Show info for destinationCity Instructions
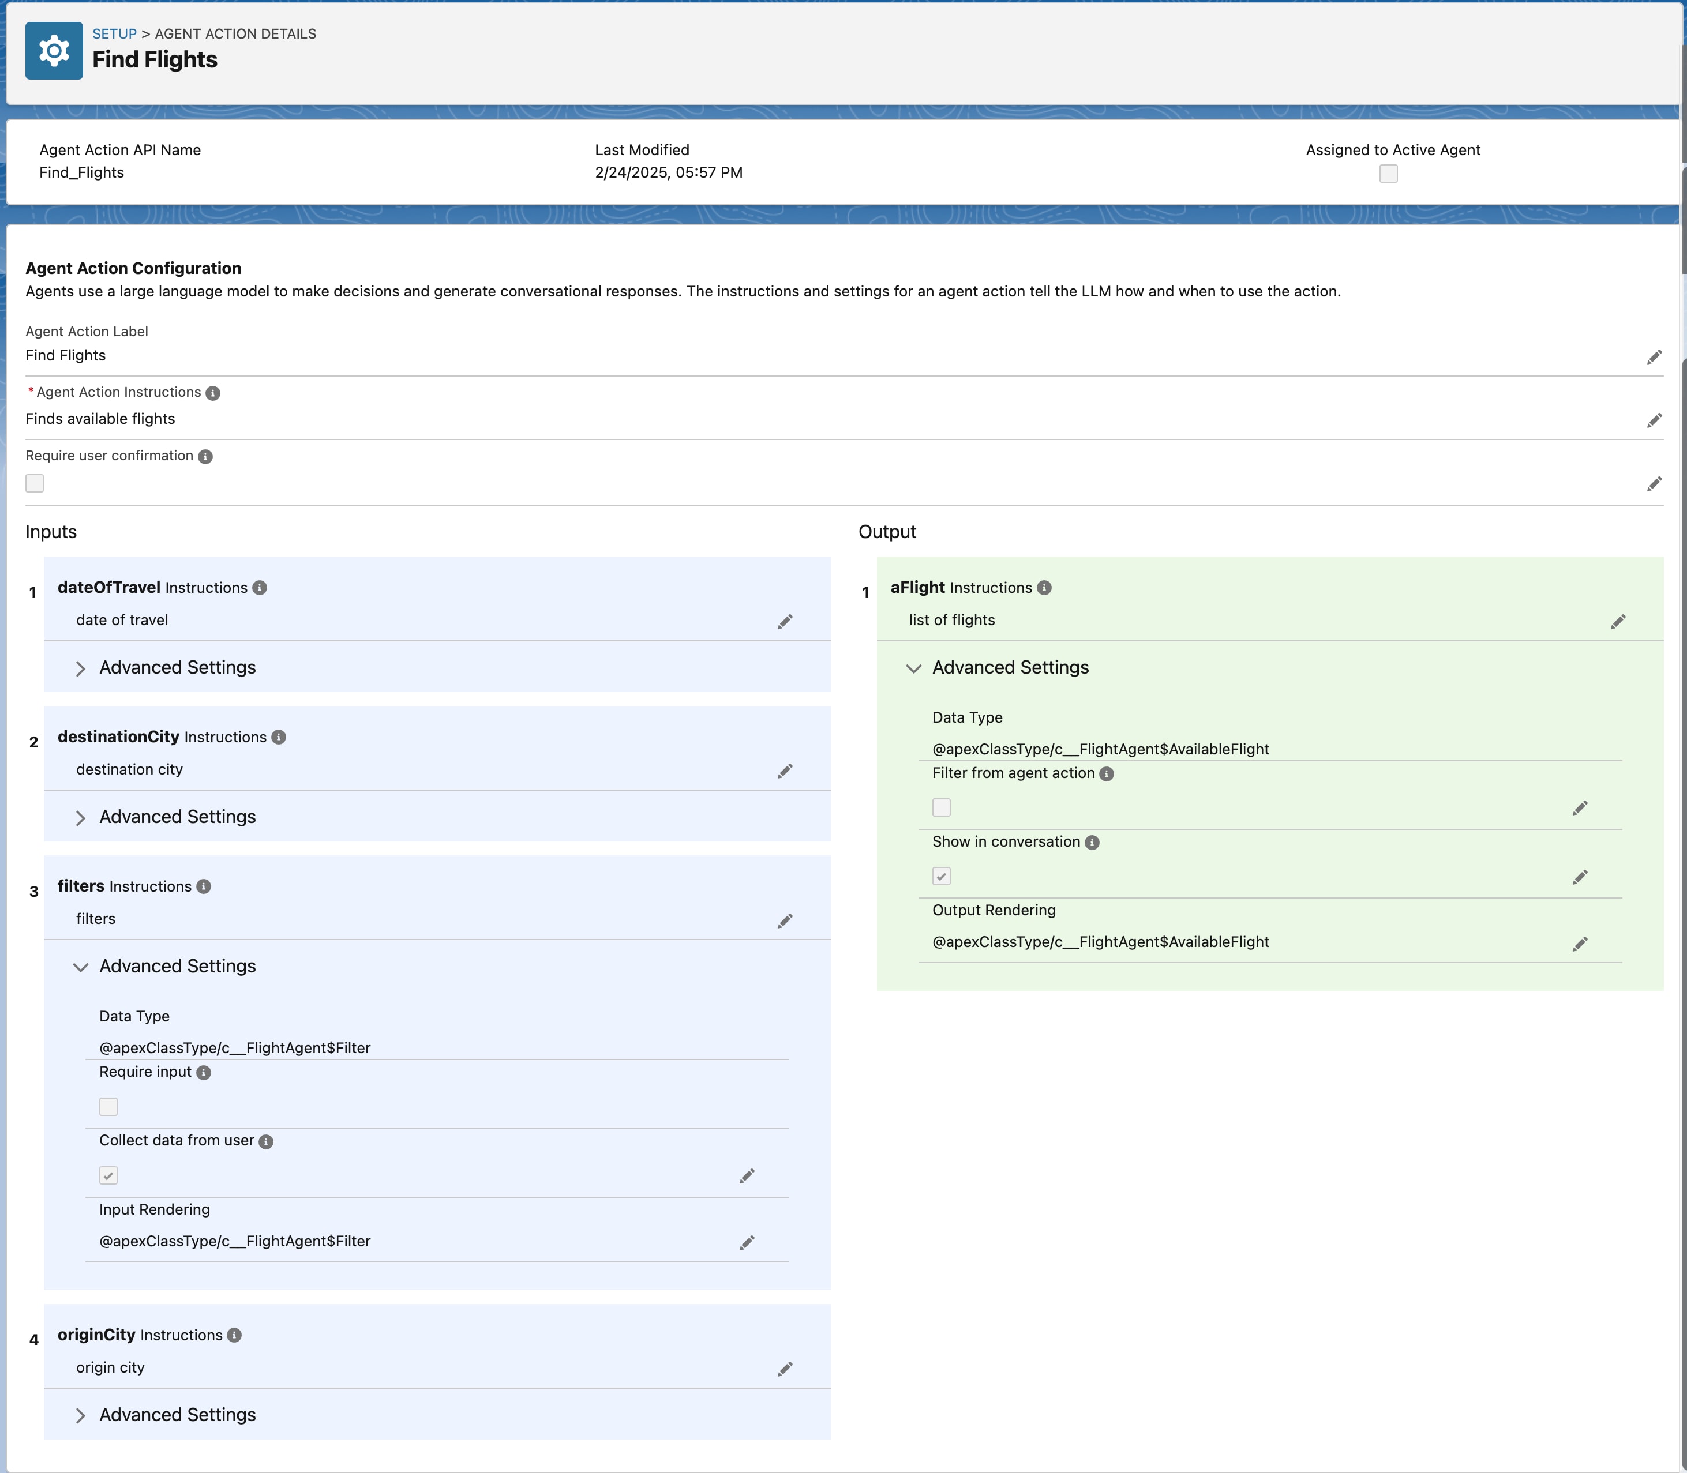 point(279,737)
